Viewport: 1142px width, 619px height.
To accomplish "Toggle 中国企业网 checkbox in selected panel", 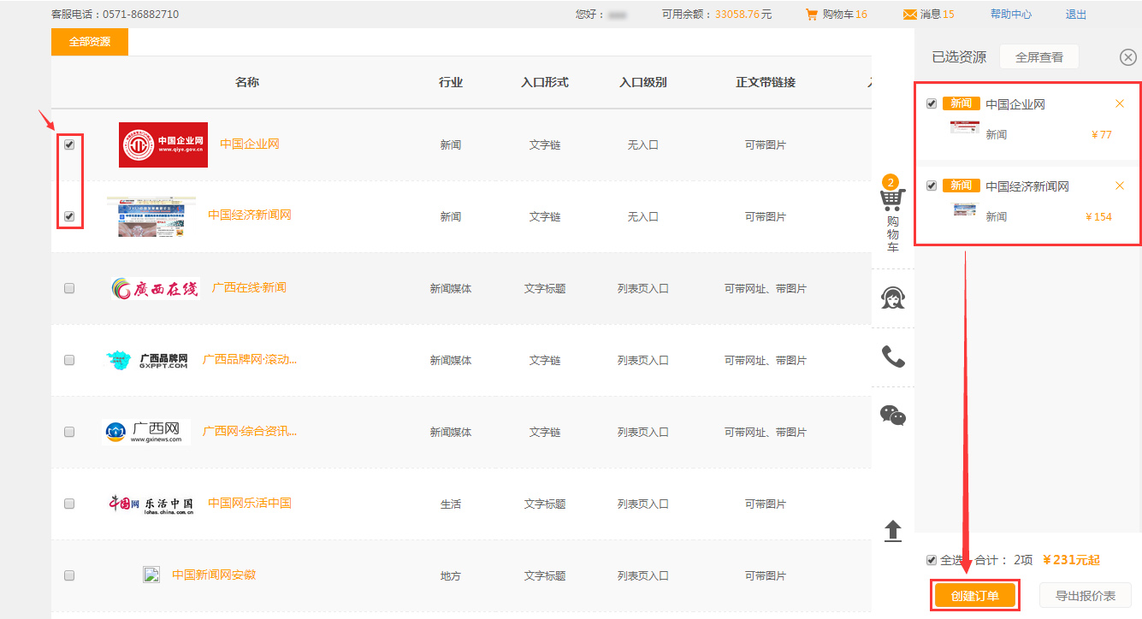I will point(932,103).
